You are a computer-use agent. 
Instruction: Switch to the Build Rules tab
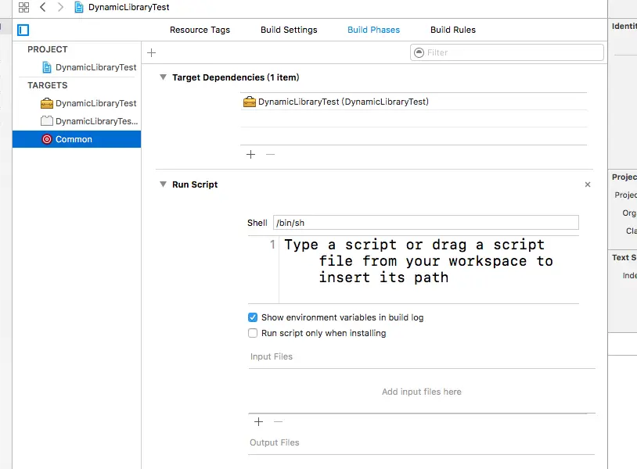click(453, 30)
